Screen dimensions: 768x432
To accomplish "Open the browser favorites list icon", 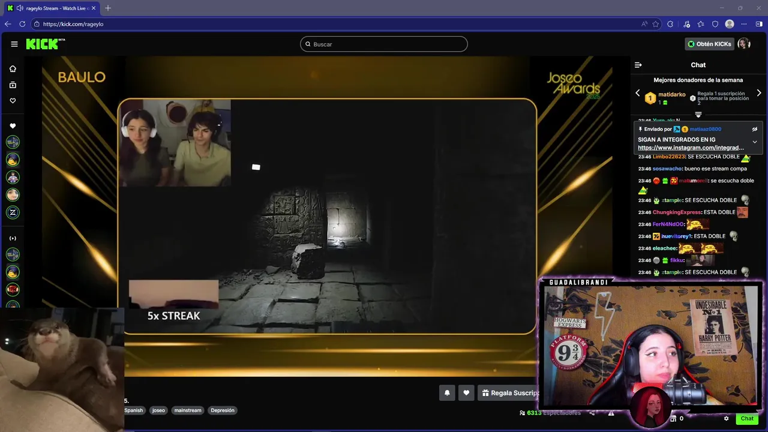I will [x=701, y=24].
